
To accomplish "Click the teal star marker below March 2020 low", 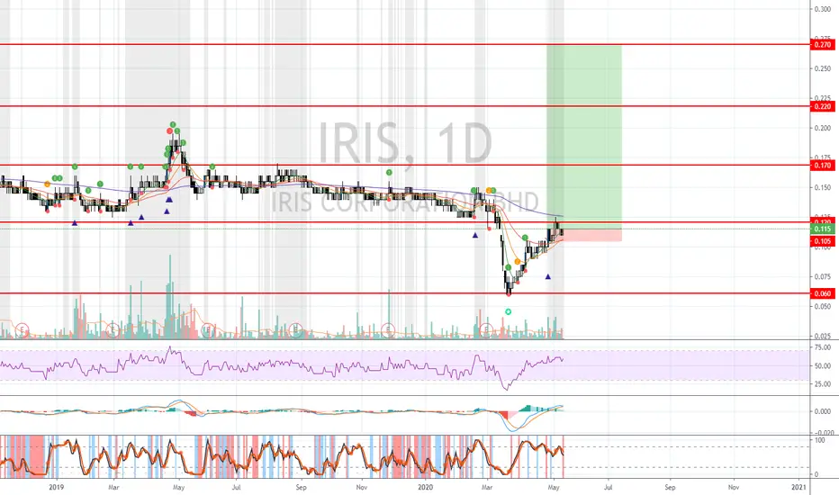I will click(509, 311).
